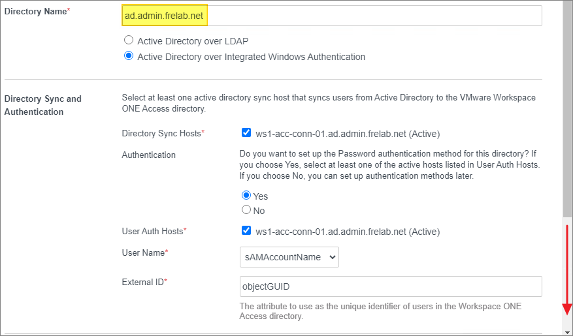Select Active Directory over LDAP radio button
Viewport: 573px width, 336px height.
(129, 40)
